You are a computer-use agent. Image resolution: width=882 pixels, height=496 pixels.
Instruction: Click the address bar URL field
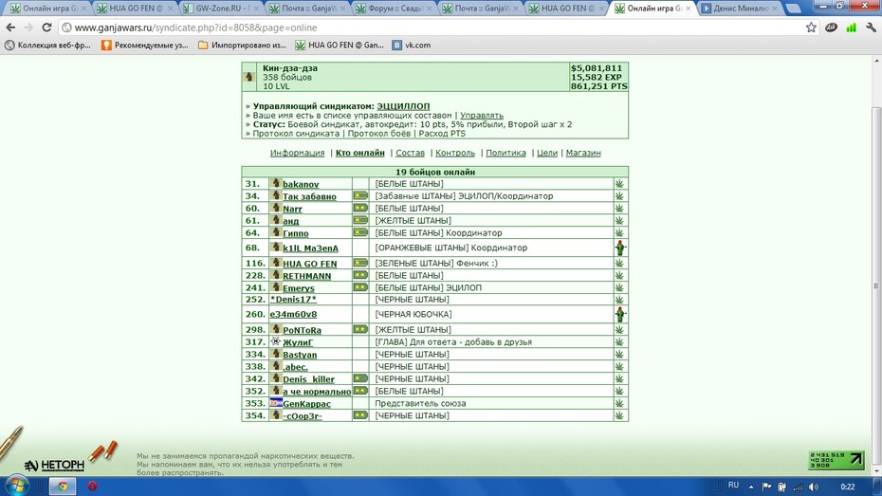coord(433,28)
